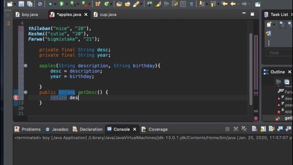Click the Find field in Task List
This screenshot has width=293, height=165.
coord(279,53)
